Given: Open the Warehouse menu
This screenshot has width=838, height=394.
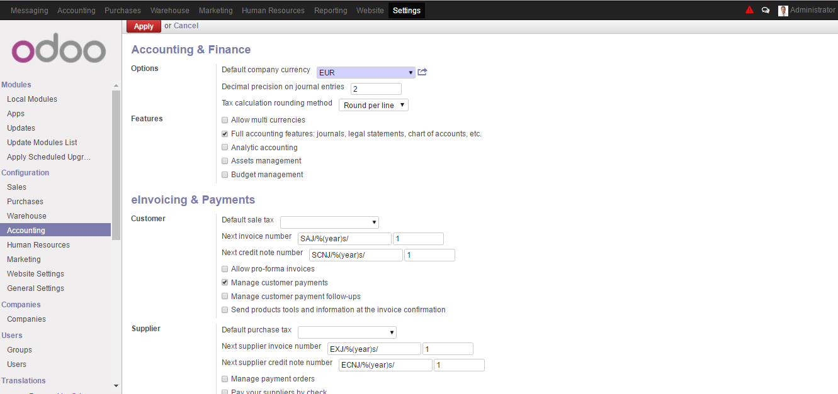Looking at the screenshot, I should point(169,9).
